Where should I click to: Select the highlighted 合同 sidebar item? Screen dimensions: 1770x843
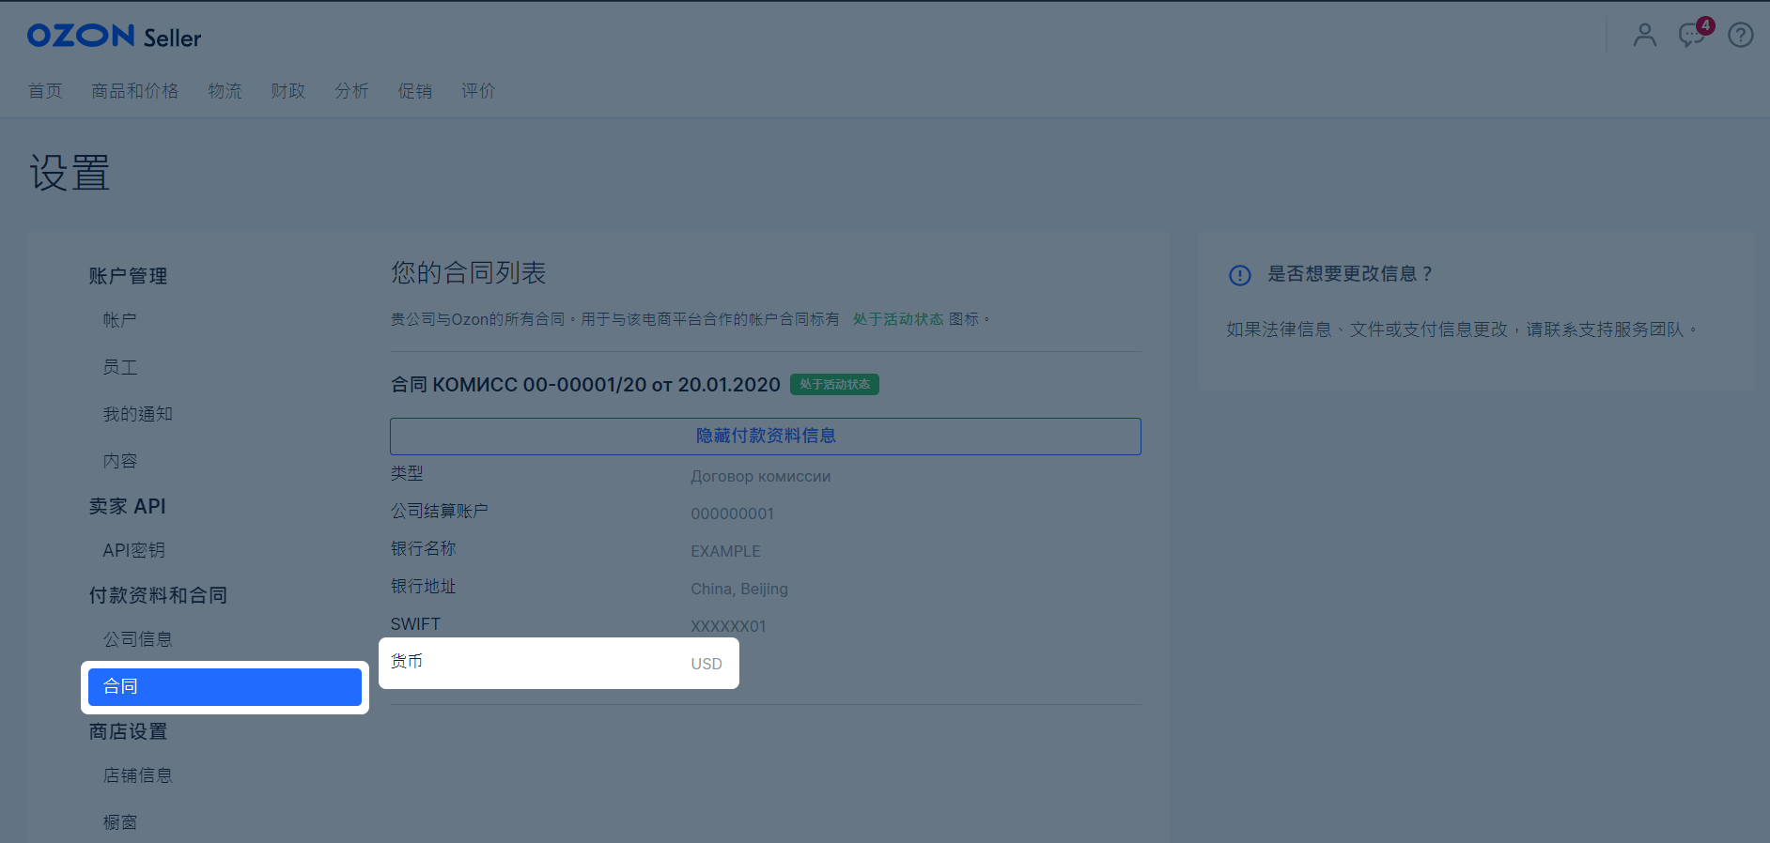(225, 686)
